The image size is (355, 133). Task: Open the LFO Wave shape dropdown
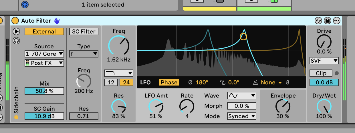coord(242,96)
